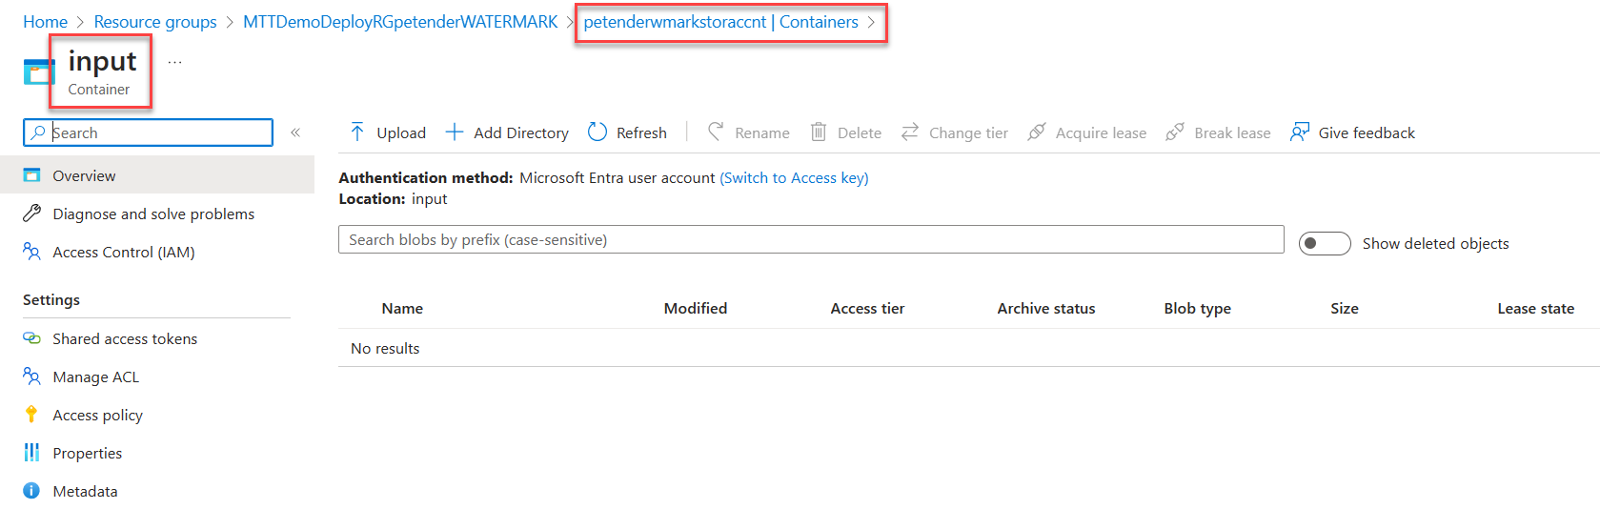Click the 'Location:' label text
The width and height of the screenshot is (1600, 509).
click(x=373, y=198)
